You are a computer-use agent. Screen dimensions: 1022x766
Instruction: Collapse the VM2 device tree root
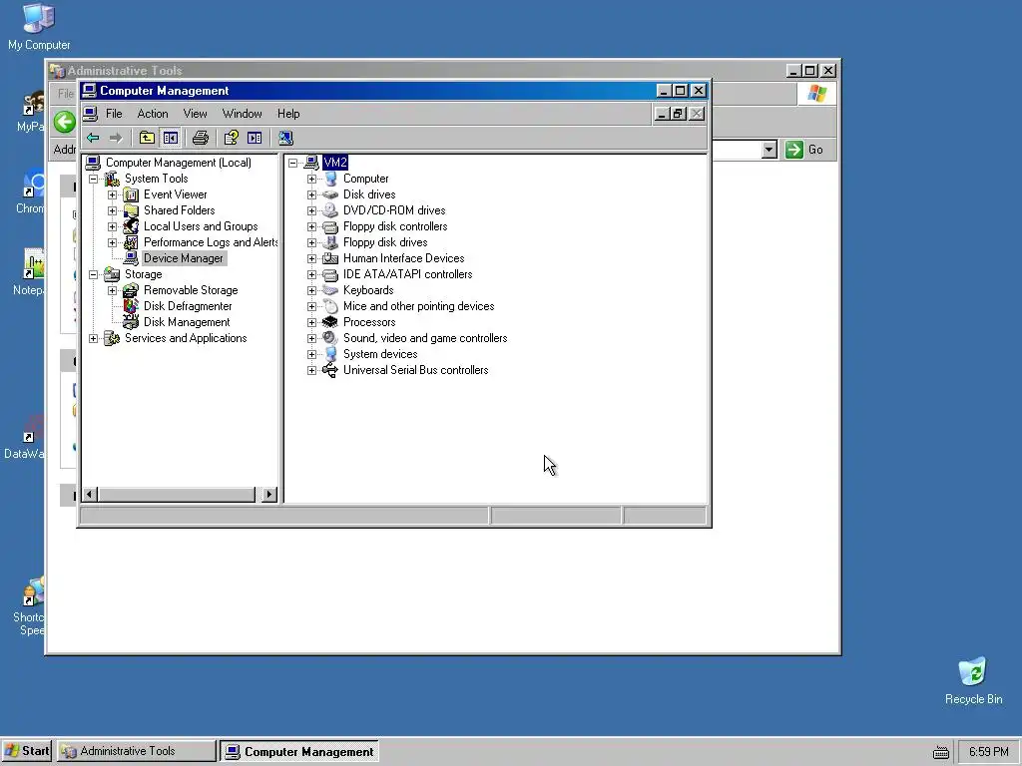click(292, 163)
